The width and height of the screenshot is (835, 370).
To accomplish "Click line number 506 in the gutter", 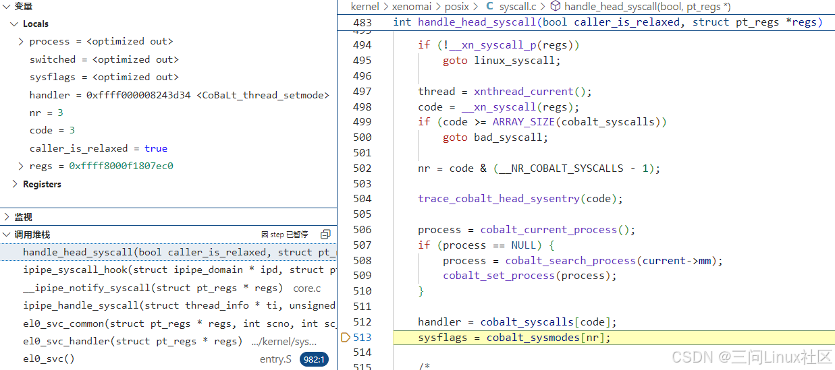I will coord(362,230).
